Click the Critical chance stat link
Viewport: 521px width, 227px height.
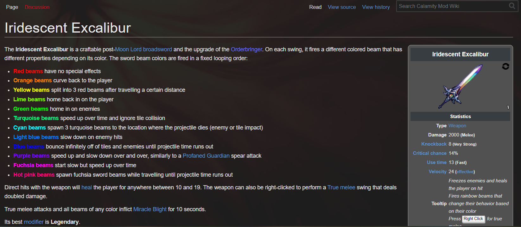429,153
